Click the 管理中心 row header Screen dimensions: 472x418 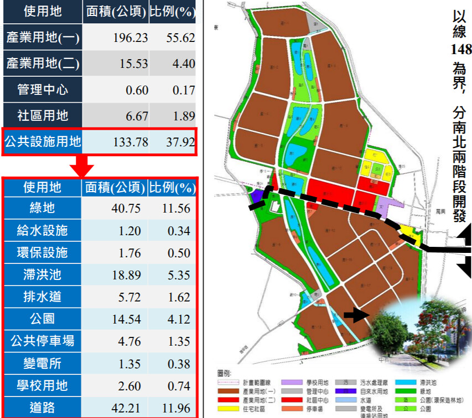click(x=43, y=89)
